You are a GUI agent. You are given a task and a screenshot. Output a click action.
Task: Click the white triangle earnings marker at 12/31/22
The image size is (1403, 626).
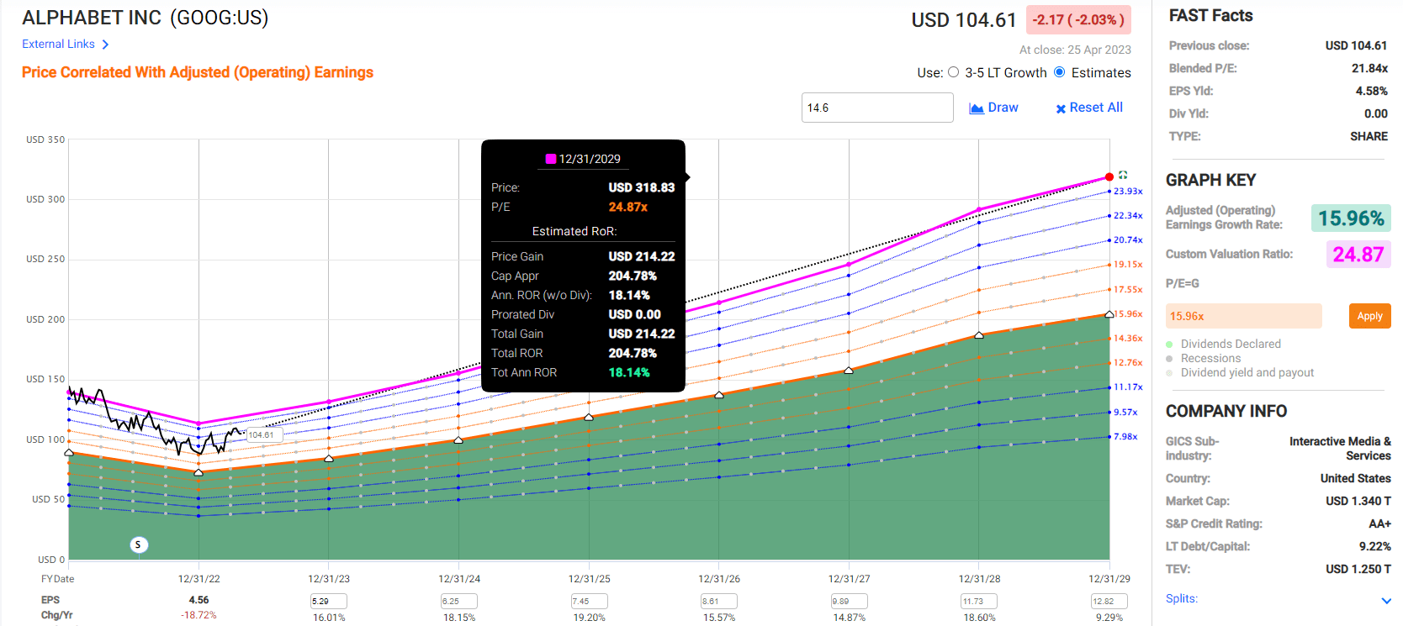[199, 472]
